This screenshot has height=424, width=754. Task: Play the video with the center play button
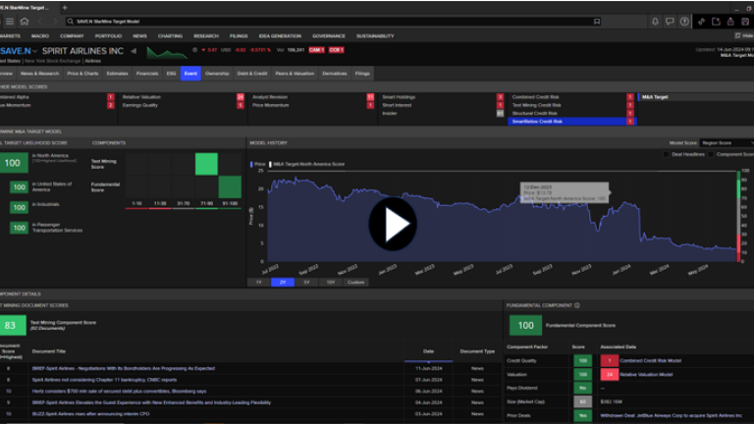(x=391, y=225)
